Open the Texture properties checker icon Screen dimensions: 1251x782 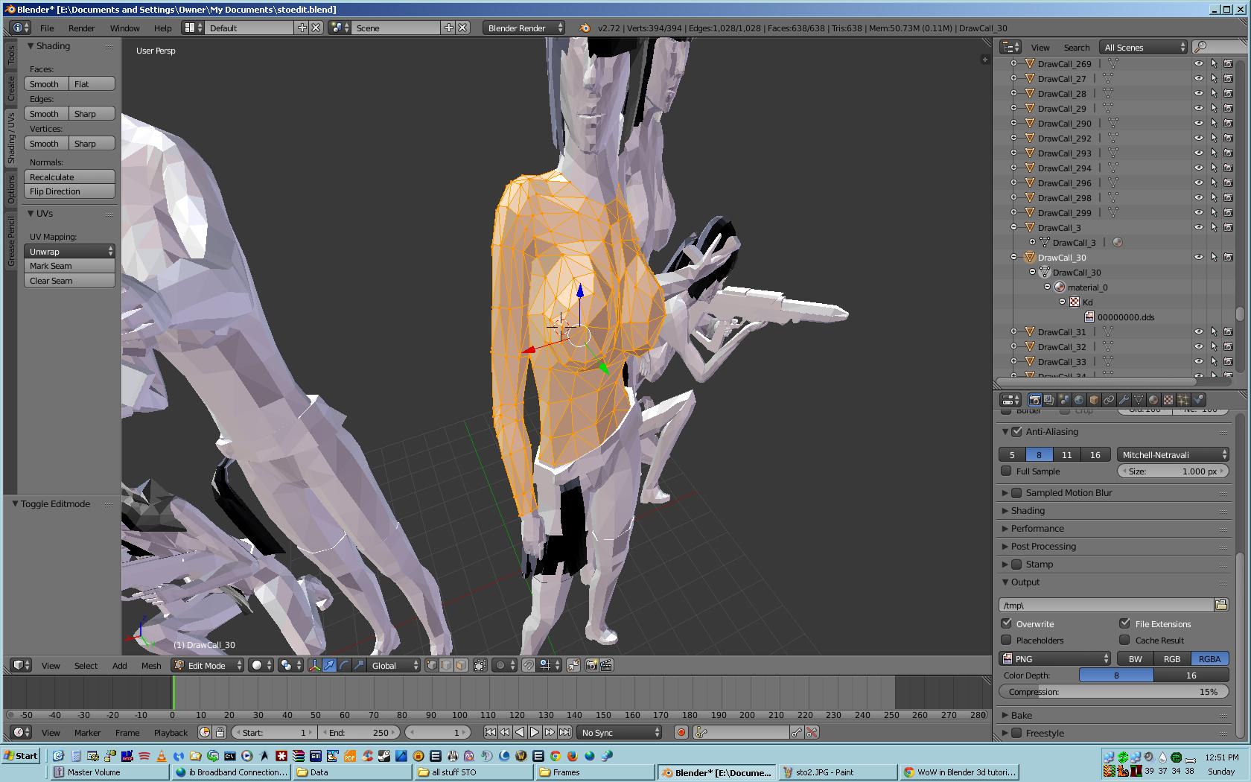click(x=1168, y=400)
